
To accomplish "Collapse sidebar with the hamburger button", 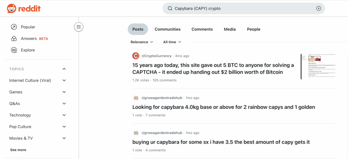I will [x=79, y=27].
